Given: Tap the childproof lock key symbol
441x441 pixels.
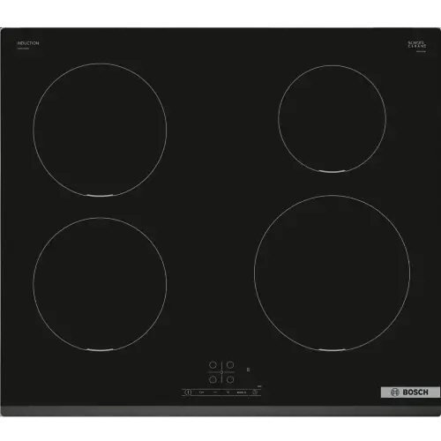Looking at the screenshot, I should point(201,392).
